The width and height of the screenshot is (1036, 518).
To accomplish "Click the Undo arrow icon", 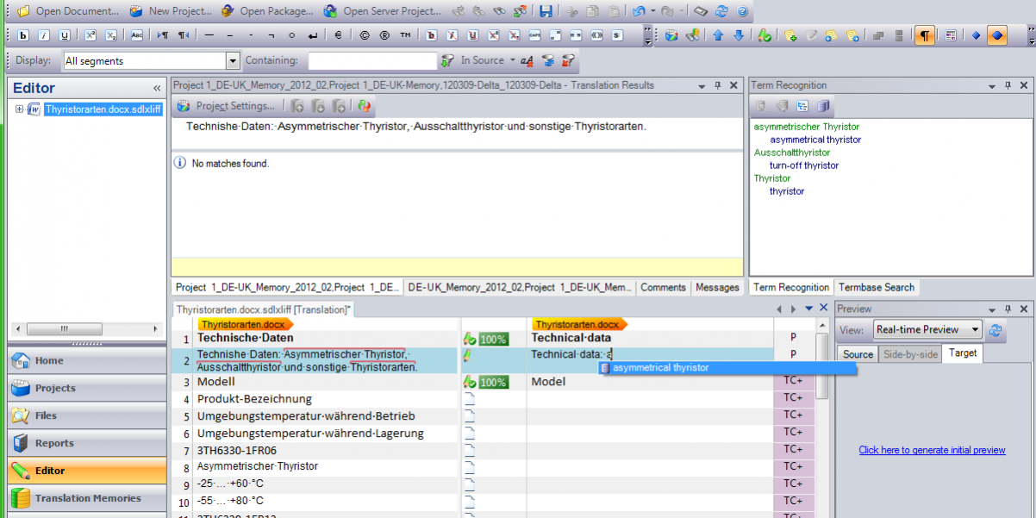I will pyautogui.click(x=638, y=11).
